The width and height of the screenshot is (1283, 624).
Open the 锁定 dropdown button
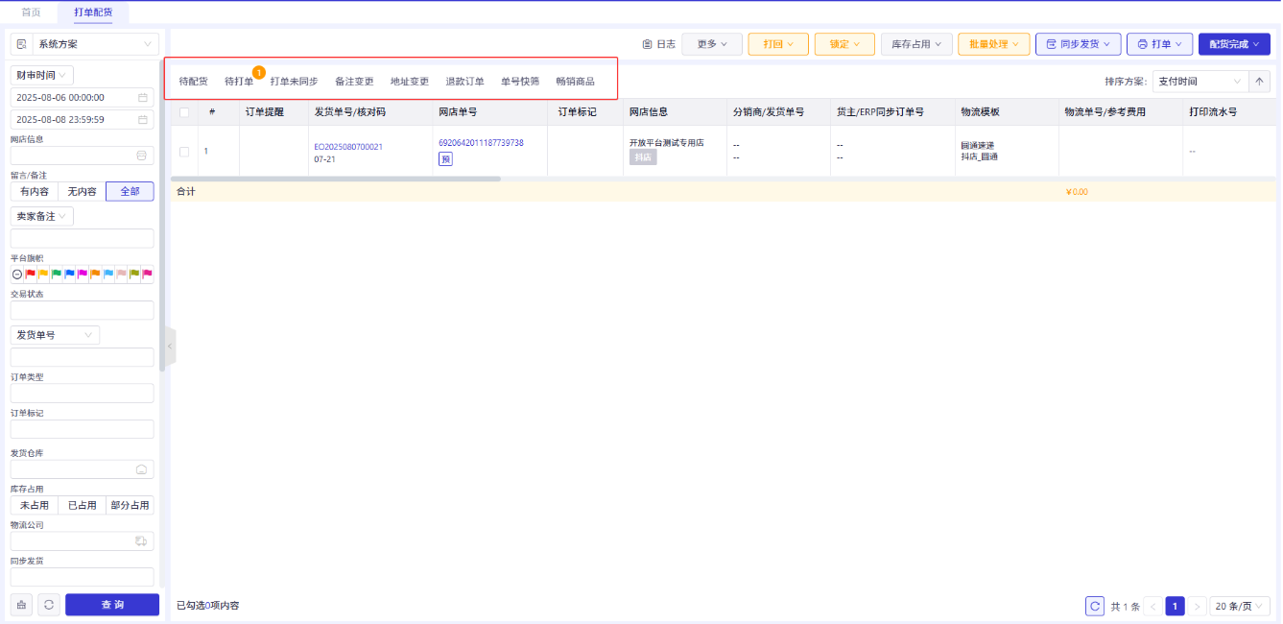(844, 44)
